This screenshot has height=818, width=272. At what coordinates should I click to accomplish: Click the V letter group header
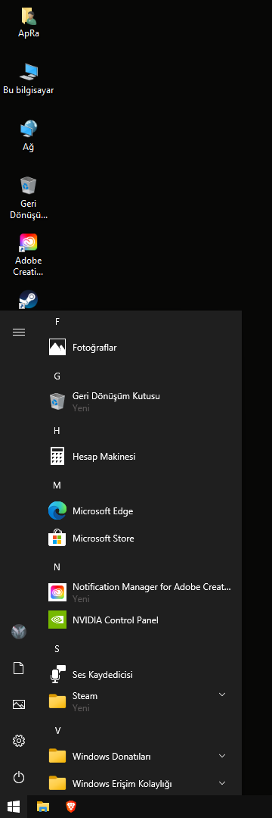tap(57, 731)
